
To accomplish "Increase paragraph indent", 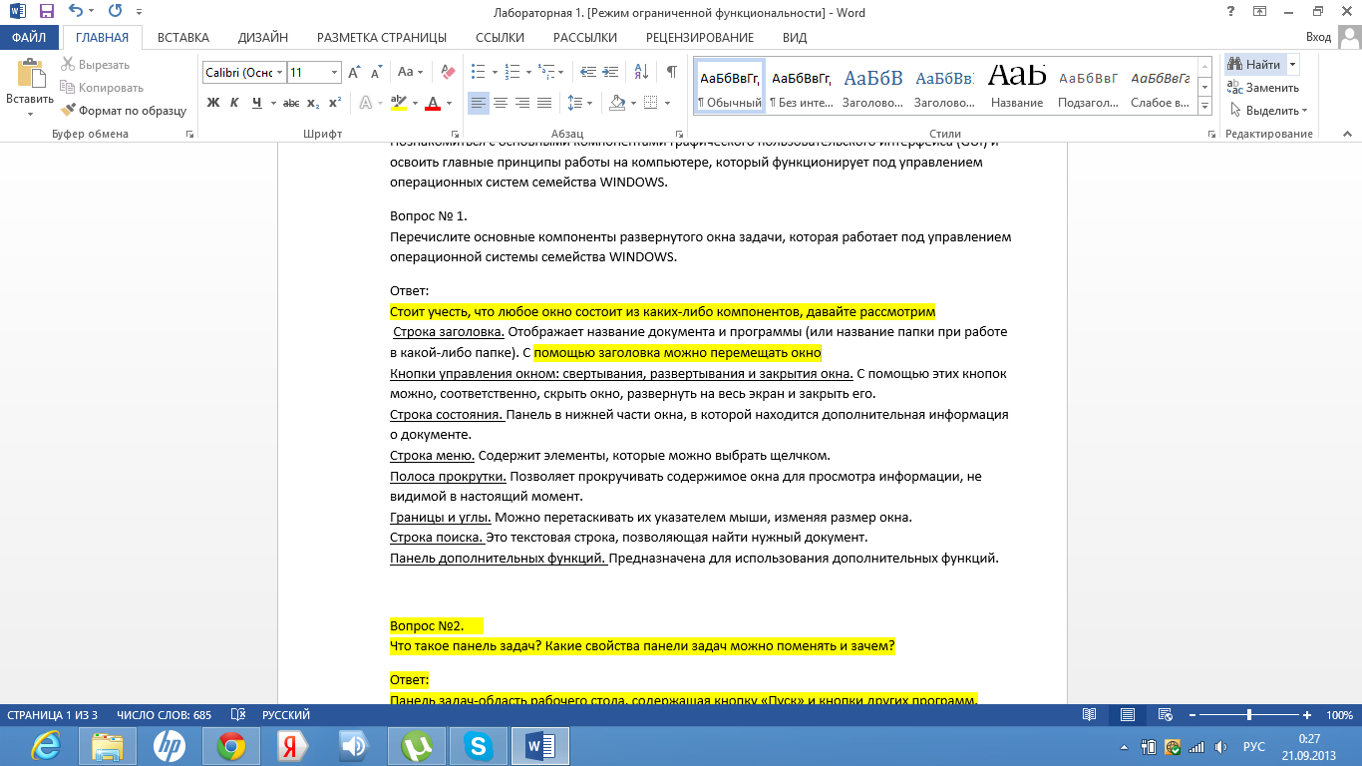I will [x=610, y=73].
